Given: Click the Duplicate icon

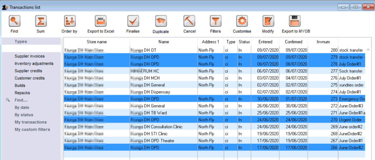Looking at the screenshot, I should pos(161,21).
